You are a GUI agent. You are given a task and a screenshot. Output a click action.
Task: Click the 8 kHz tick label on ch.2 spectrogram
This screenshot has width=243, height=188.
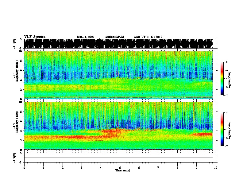(21, 112)
